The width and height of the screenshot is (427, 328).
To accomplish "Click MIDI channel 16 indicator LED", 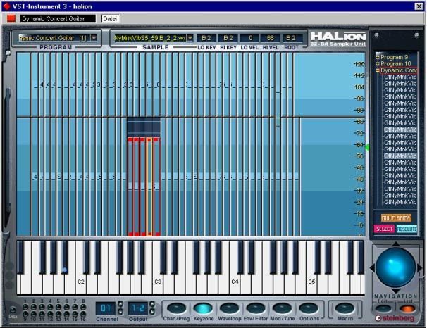I will [83, 314].
